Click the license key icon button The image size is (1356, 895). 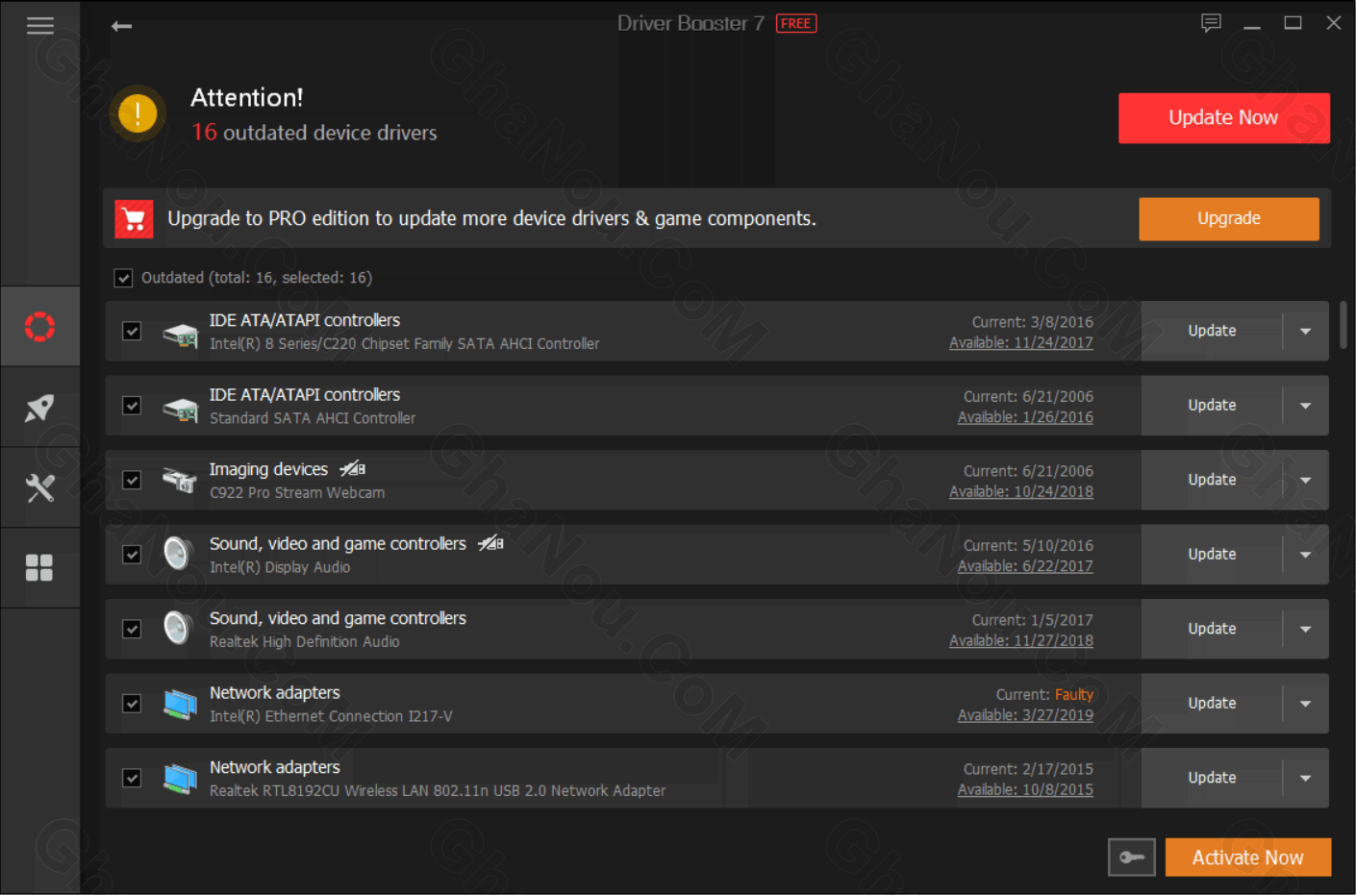click(x=1131, y=858)
